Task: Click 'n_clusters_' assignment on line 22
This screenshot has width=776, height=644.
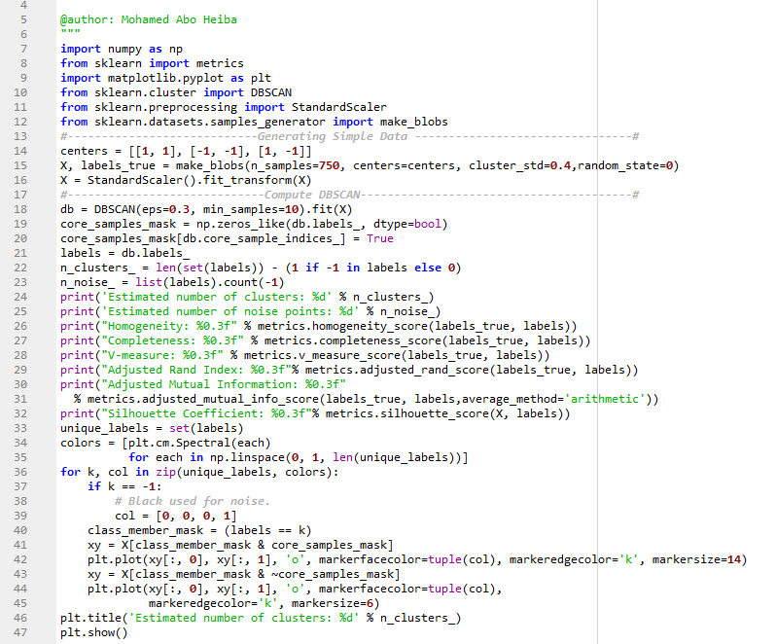Action: 97,268
